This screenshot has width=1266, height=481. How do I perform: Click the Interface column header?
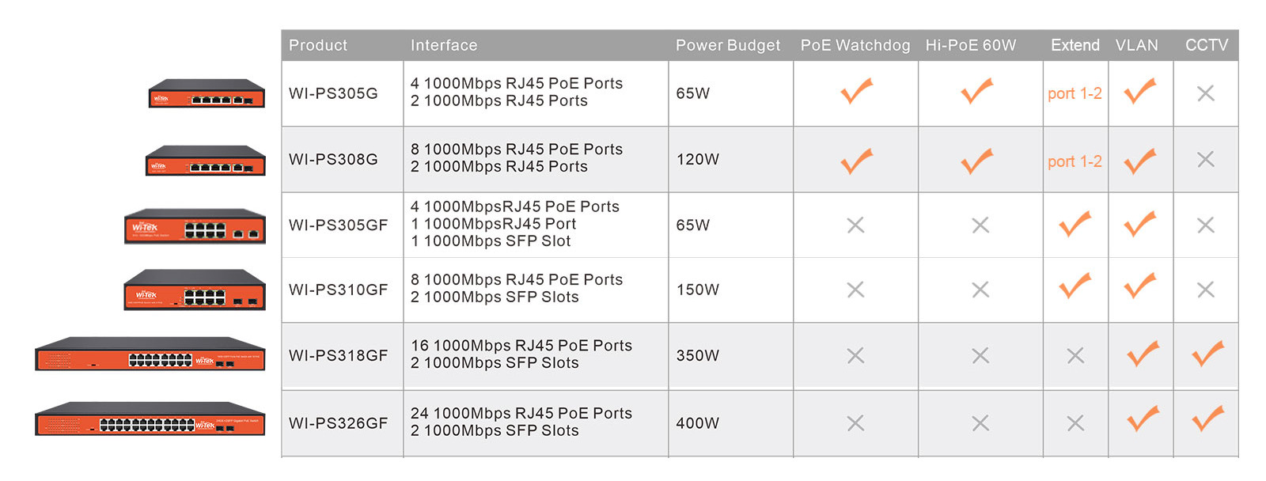click(x=444, y=45)
